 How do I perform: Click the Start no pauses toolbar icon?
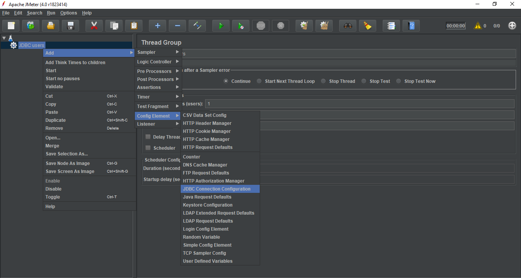coord(241,26)
